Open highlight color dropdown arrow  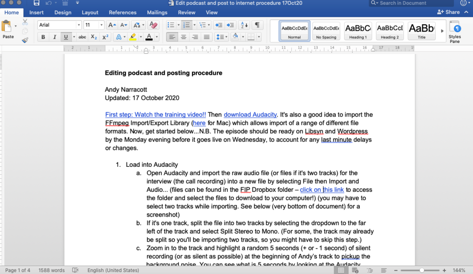pos(141,37)
